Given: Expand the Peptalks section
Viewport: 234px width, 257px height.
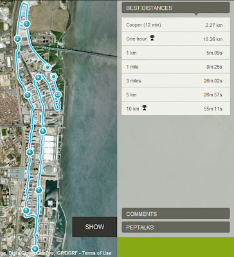Looking at the screenshot, I should 175,227.
